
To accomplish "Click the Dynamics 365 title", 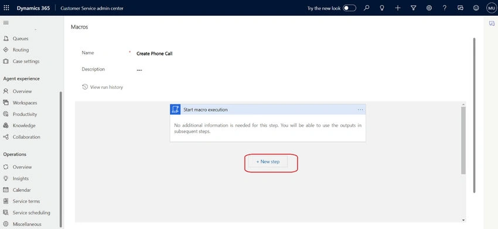I will coord(33,8).
